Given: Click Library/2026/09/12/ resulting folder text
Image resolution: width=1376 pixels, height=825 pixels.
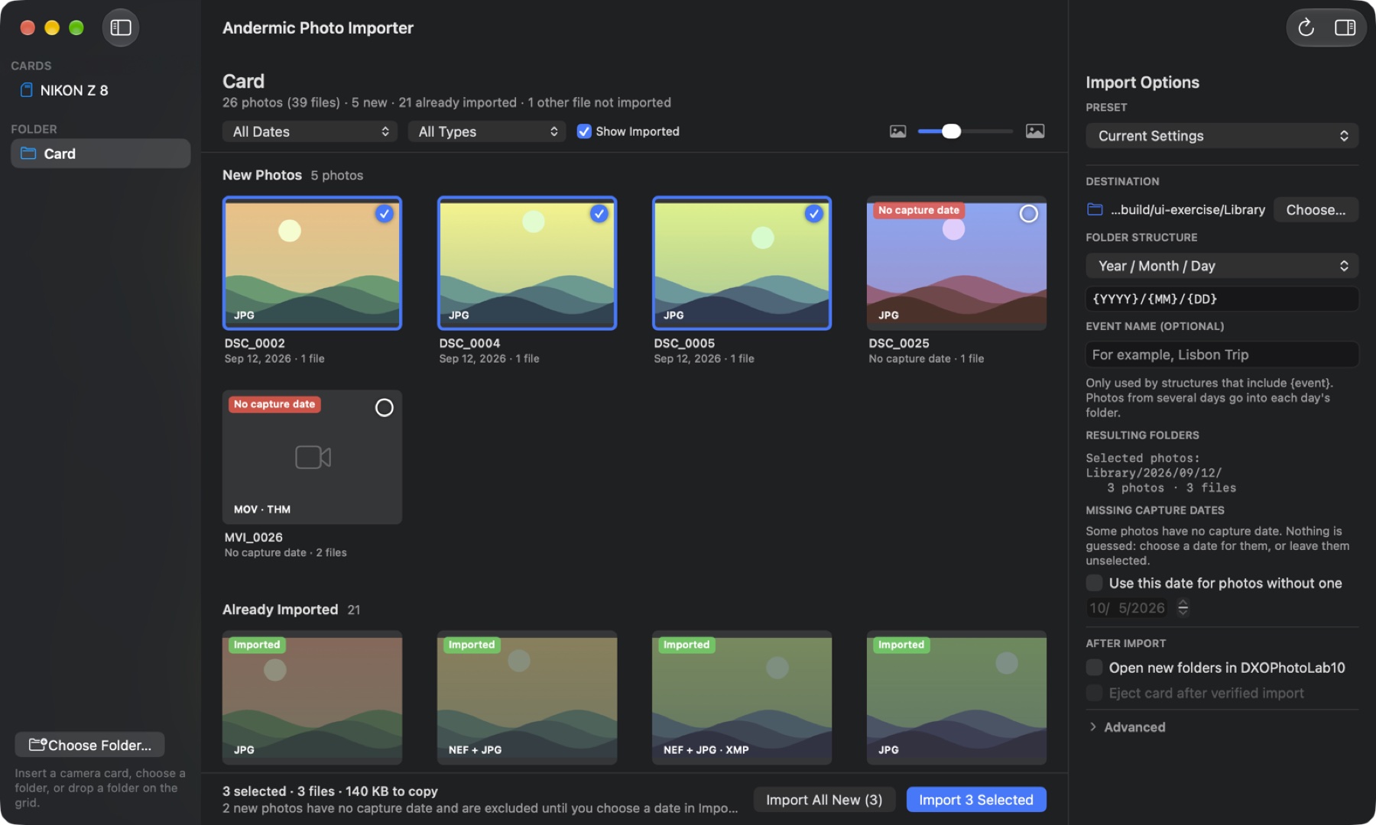Looking at the screenshot, I should pyautogui.click(x=1154, y=473).
